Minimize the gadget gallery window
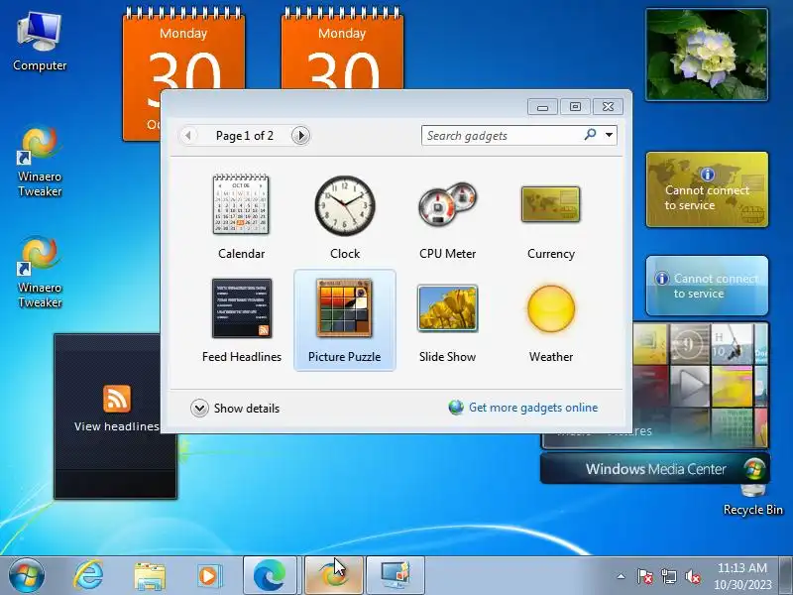 click(542, 107)
